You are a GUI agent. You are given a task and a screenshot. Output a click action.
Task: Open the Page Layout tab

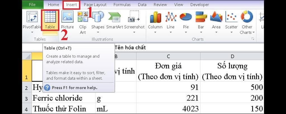[95, 5]
